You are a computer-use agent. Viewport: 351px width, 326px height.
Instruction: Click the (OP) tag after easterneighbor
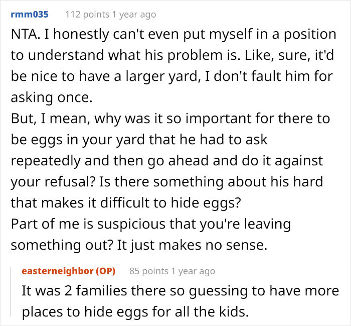105,271
